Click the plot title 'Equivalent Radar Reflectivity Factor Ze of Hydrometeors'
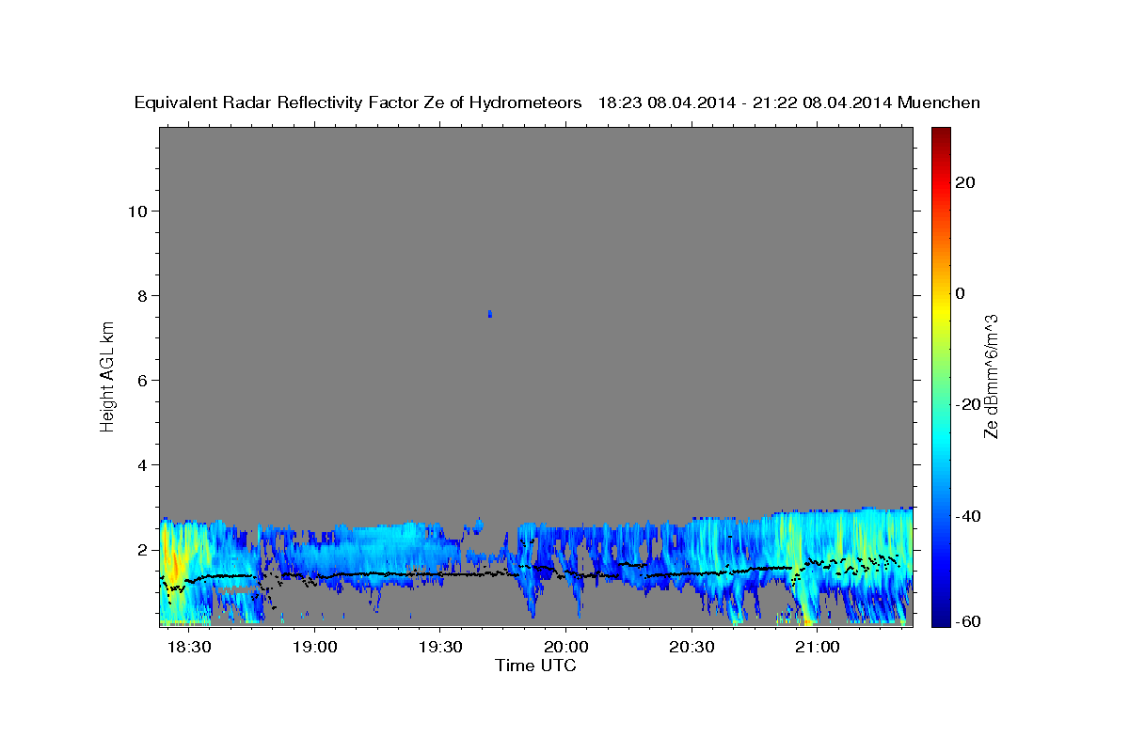 click(358, 103)
